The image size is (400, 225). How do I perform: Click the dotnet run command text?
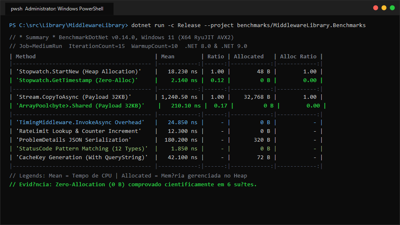[x=248, y=25]
